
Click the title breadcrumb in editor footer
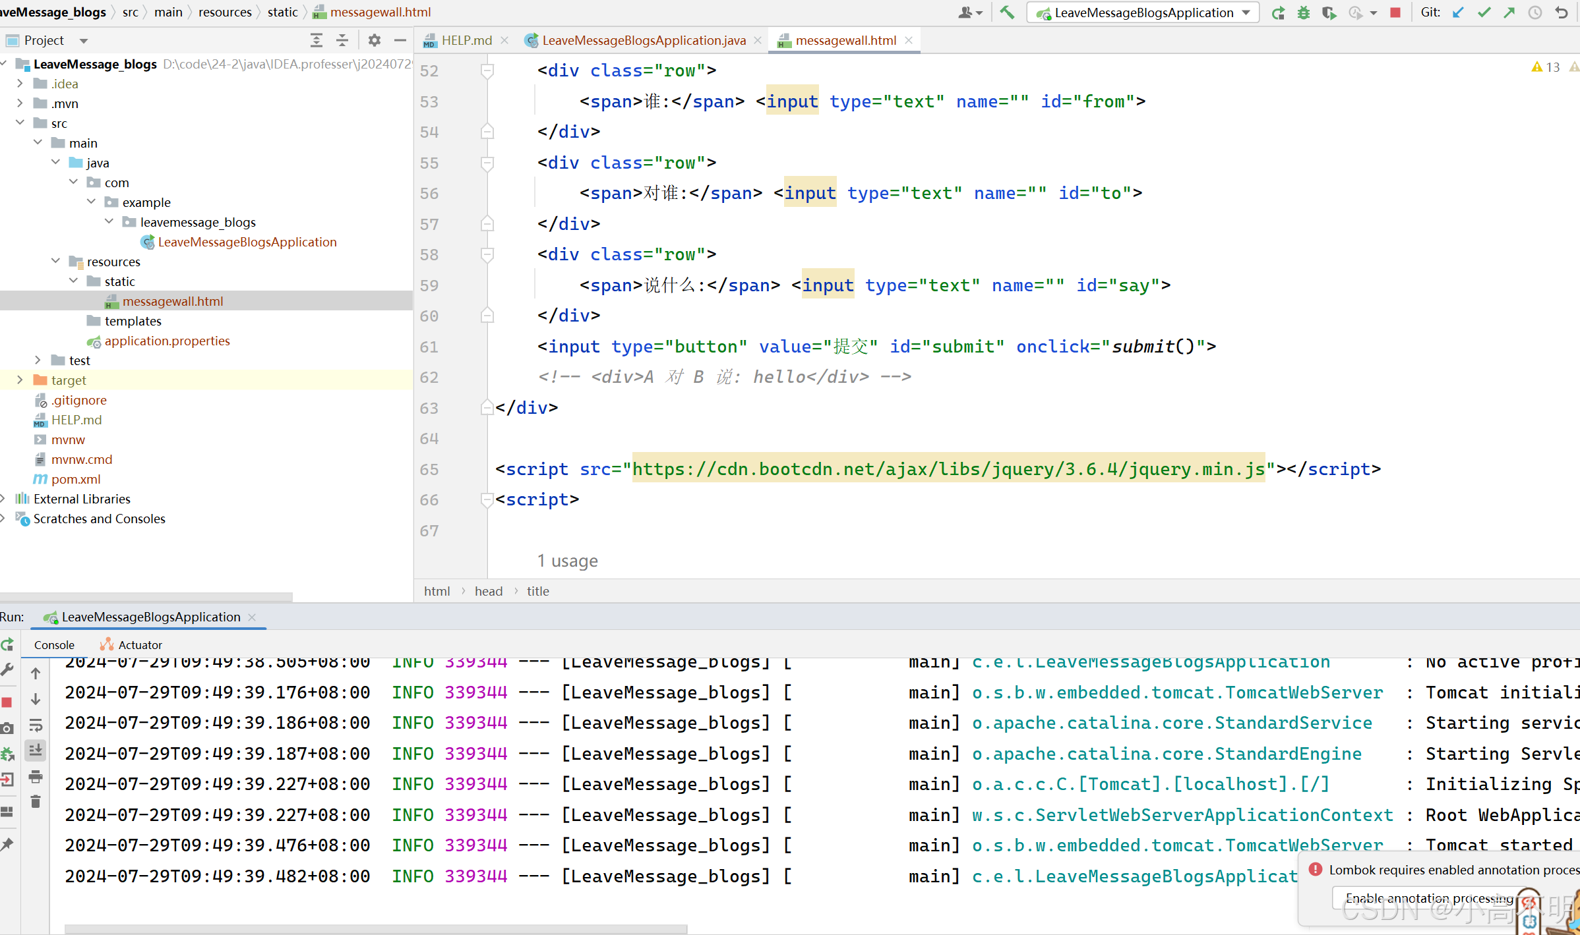coord(537,591)
